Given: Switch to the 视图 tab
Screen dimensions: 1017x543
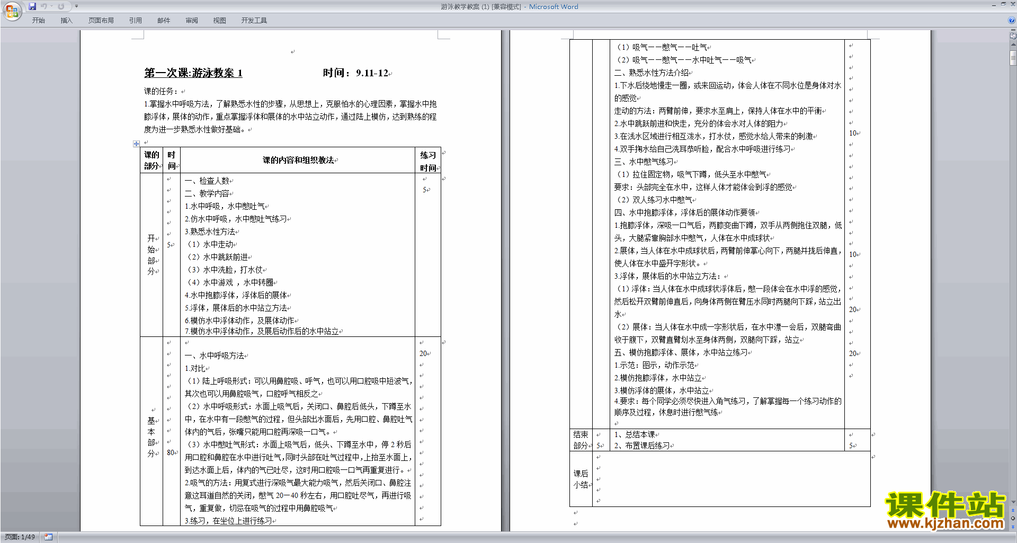Looking at the screenshot, I should (x=220, y=21).
